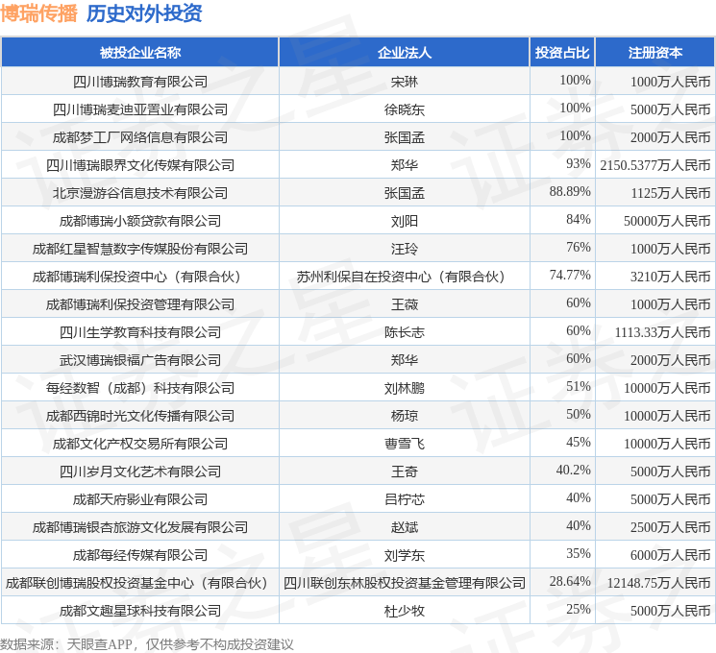Click the 被投企业名称 column header

[140, 53]
